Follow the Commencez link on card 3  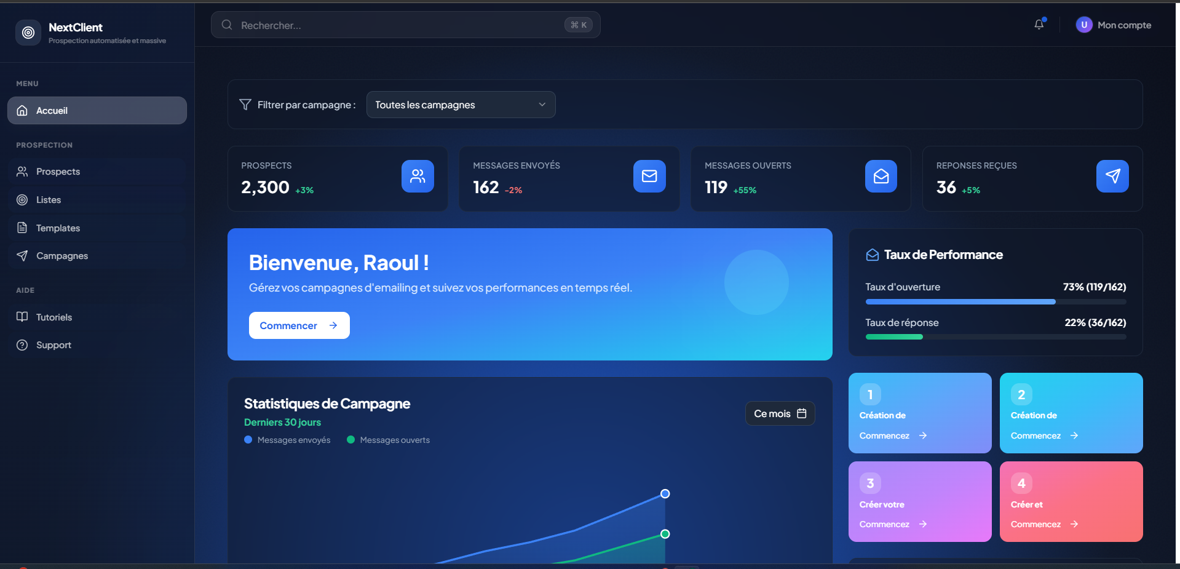[892, 524]
